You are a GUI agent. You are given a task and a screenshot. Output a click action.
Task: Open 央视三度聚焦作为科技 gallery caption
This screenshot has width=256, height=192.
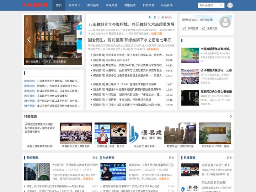click(x=40, y=146)
